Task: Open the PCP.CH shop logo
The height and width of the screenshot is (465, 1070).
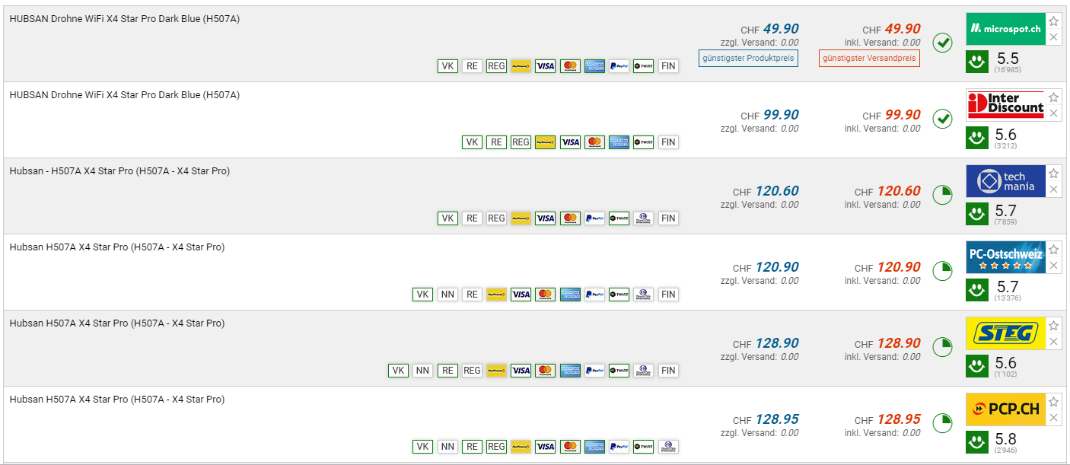Action: pyautogui.click(x=1005, y=409)
